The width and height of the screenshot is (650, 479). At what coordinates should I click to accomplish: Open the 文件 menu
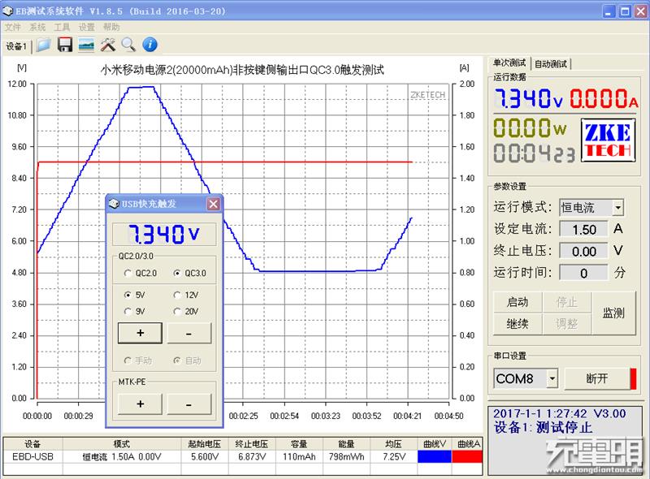point(12,28)
